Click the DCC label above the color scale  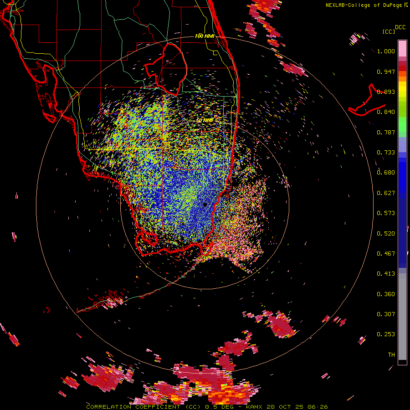(400, 27)
